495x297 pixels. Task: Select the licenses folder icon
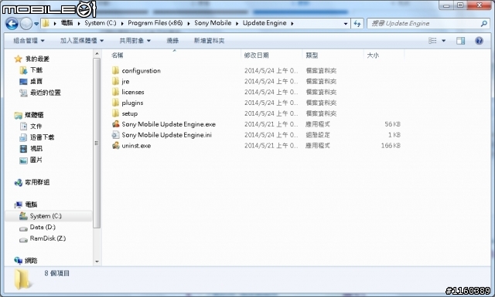pos(116,92)
